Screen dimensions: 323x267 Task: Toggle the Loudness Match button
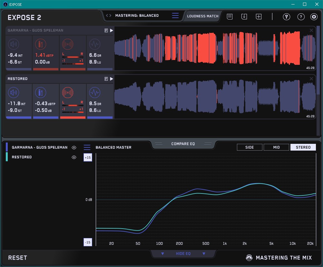click(203, 16)
